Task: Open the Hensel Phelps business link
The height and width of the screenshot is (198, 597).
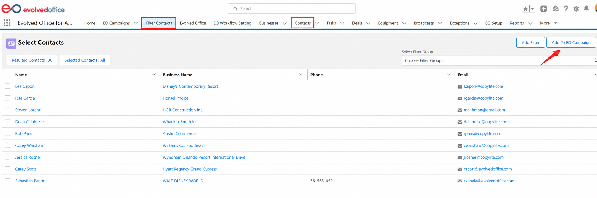Action: click(176, 98)
